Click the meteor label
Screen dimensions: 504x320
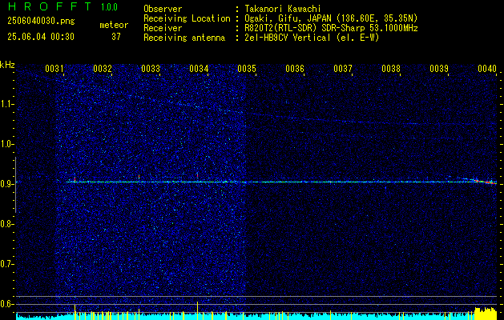coord(114,25)
